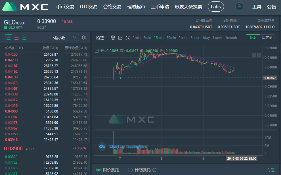Click 24H最低价 value 0.03682 USDT
This screenshot has width=281, height=175.
[x=229, y=27]
